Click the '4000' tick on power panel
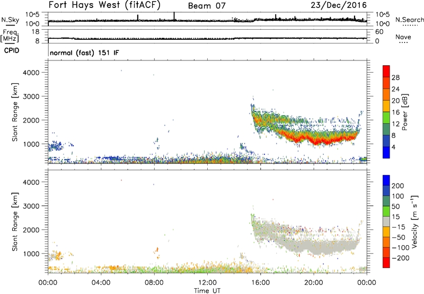 31,73
